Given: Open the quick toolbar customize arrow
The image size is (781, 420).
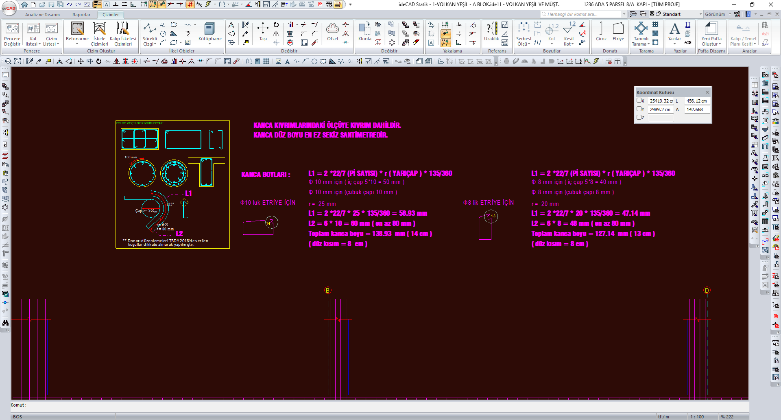Looking at the screenshot, I should click(x=350, y=4).
